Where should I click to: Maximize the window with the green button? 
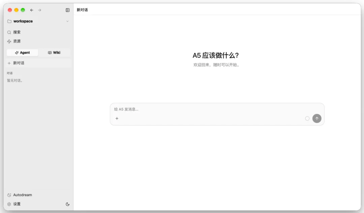pyautogui.click(x=23, y=10)
